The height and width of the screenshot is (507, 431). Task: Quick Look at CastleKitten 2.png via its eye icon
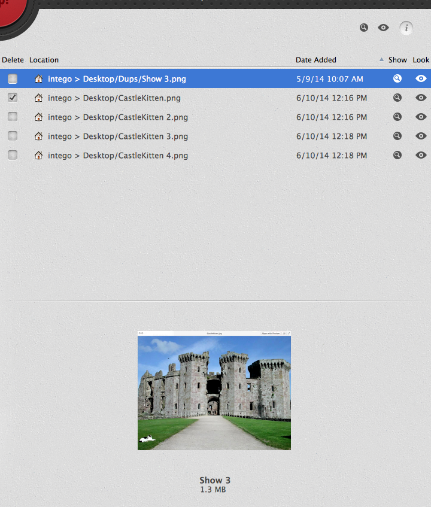(421, 116)
